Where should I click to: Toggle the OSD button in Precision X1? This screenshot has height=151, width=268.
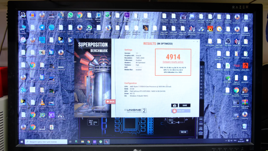click(201, 119)
